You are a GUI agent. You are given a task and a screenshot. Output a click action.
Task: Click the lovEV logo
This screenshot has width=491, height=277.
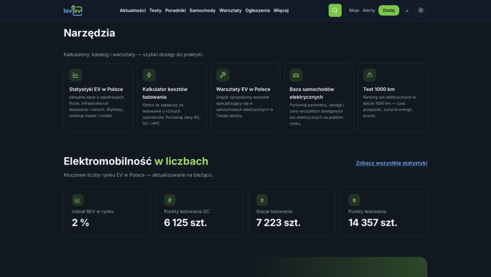click(x=73, y=11)
